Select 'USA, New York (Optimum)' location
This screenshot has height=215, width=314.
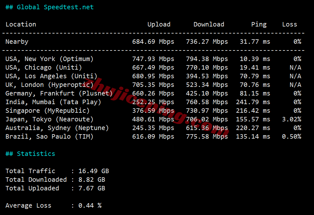pos(50,59)
